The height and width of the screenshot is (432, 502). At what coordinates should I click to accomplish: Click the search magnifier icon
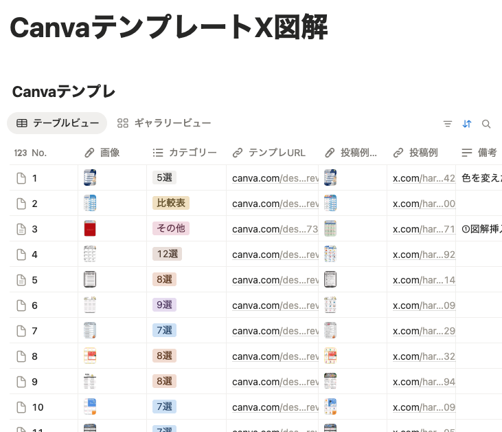click(486, 124)
